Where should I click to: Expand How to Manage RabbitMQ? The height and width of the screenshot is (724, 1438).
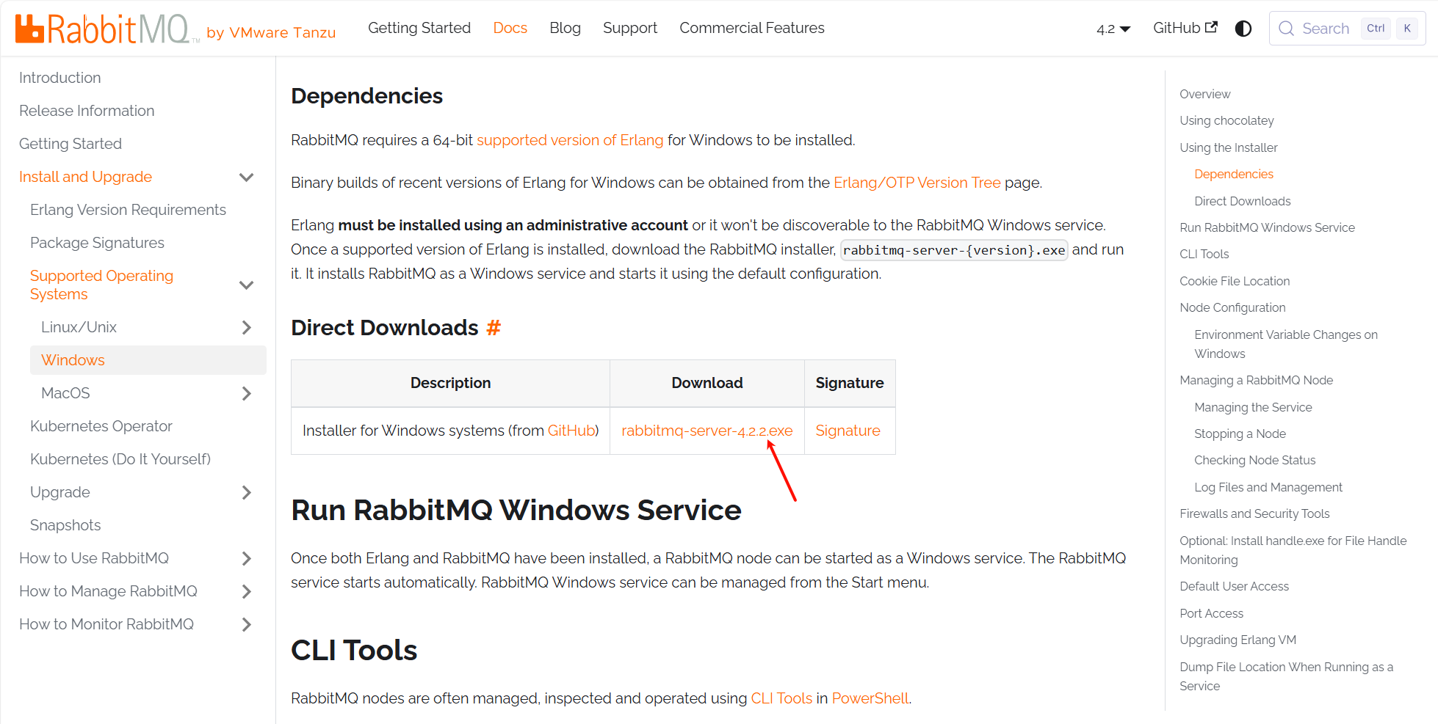[247, 591]
